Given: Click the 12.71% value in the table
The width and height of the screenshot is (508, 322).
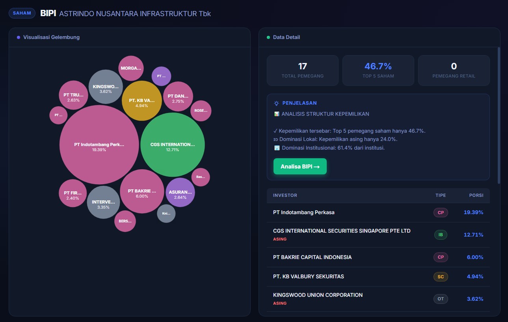Looking at the screenshot, I should 473,235.
